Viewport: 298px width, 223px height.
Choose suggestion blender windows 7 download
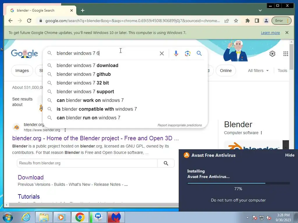(x=125, y=65)
